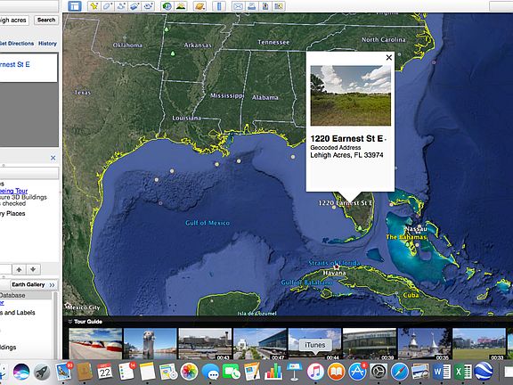Viewport: 513px width, 385px height.
Task: Play the first tour thumbnail with red boats
Action: click(95, 344)
